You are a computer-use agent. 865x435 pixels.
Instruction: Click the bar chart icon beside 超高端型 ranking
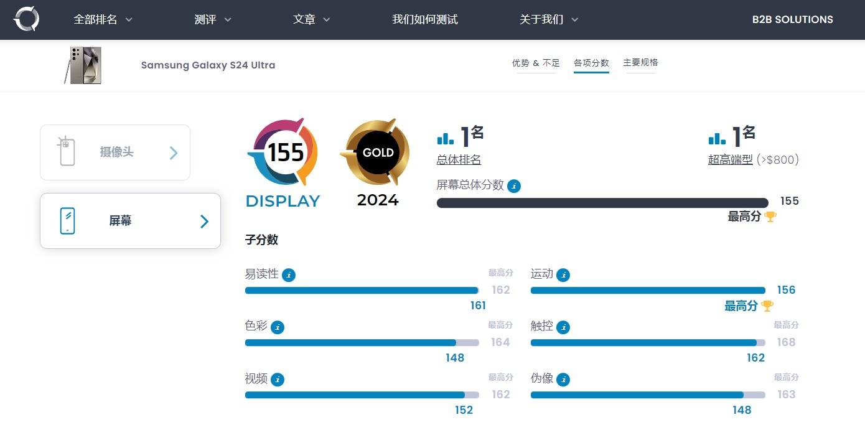[717, 138]
